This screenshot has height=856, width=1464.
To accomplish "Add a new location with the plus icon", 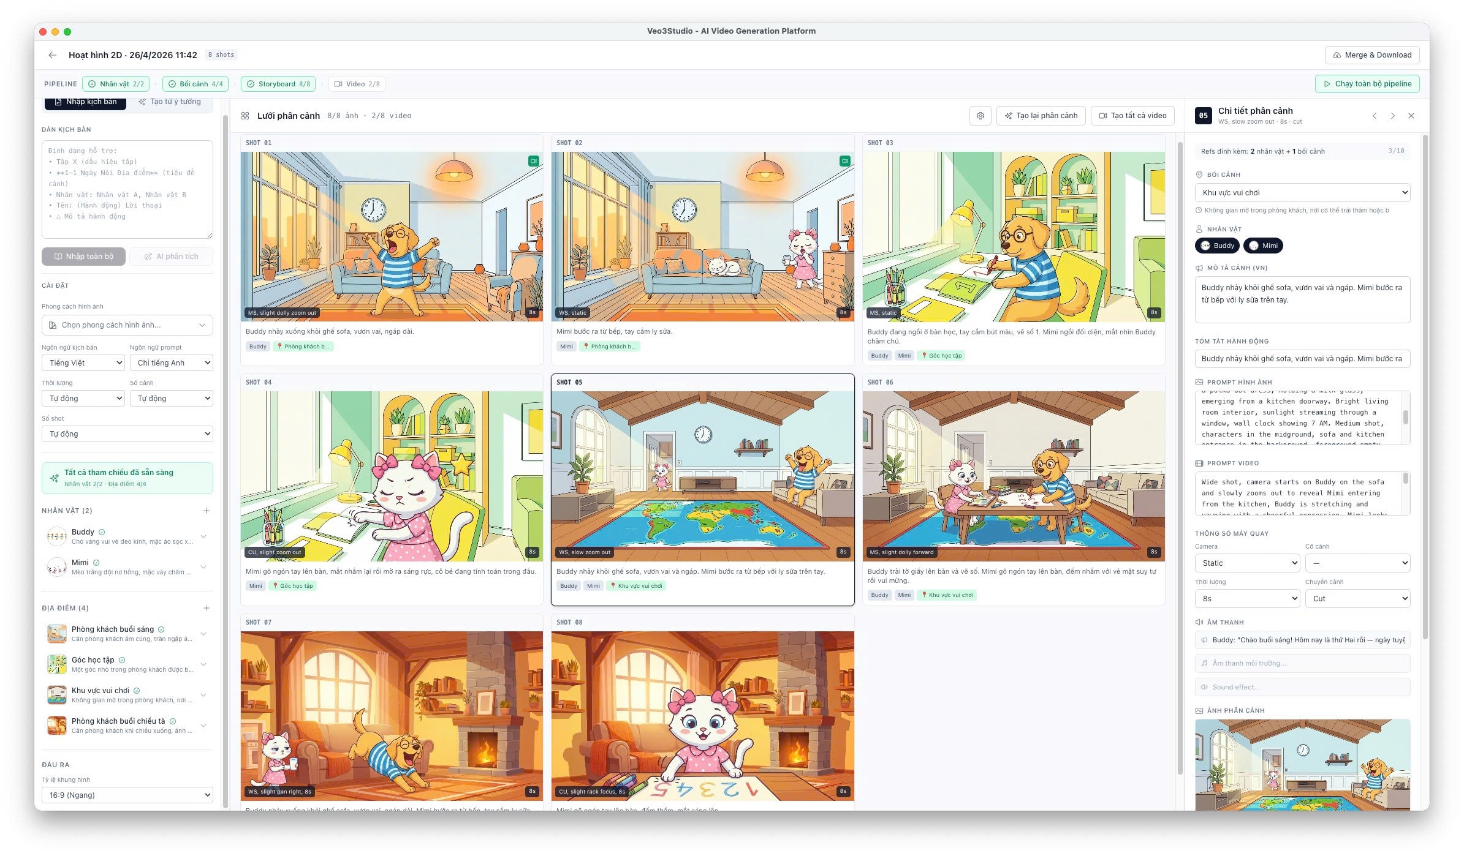I will [x=207, y=608].
